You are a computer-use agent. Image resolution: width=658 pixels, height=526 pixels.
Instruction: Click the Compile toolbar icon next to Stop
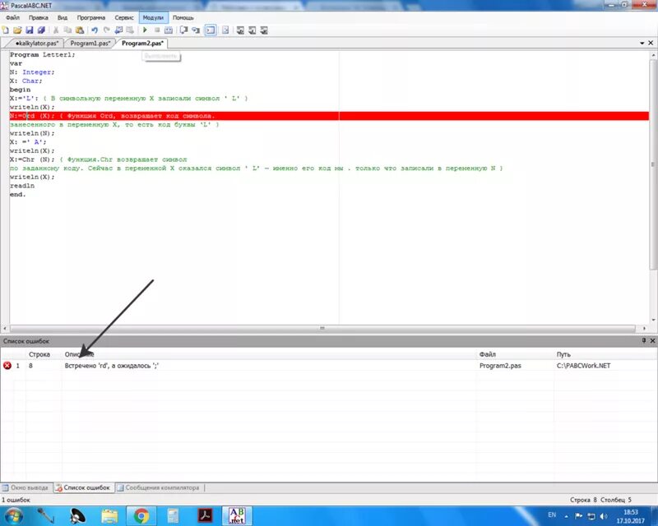(169, 30)
